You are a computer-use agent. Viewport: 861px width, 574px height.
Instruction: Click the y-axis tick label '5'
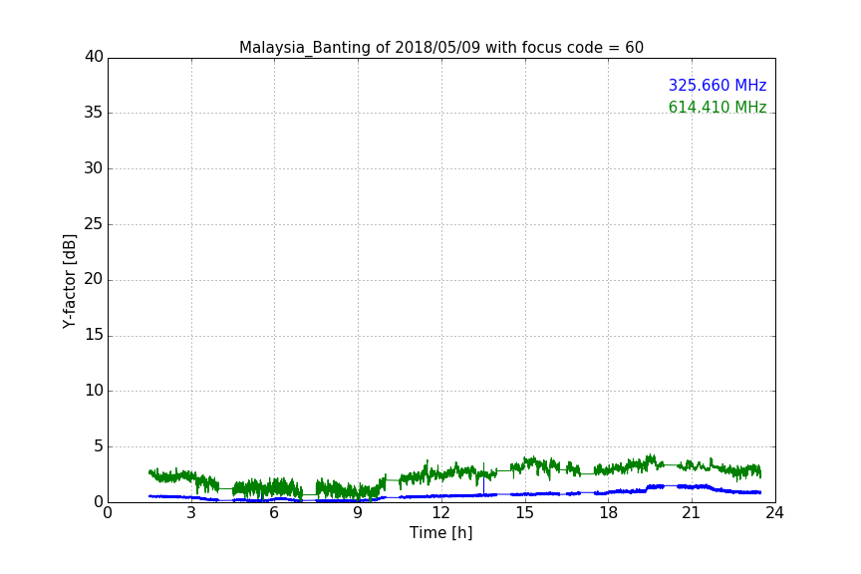pos(99,446)
